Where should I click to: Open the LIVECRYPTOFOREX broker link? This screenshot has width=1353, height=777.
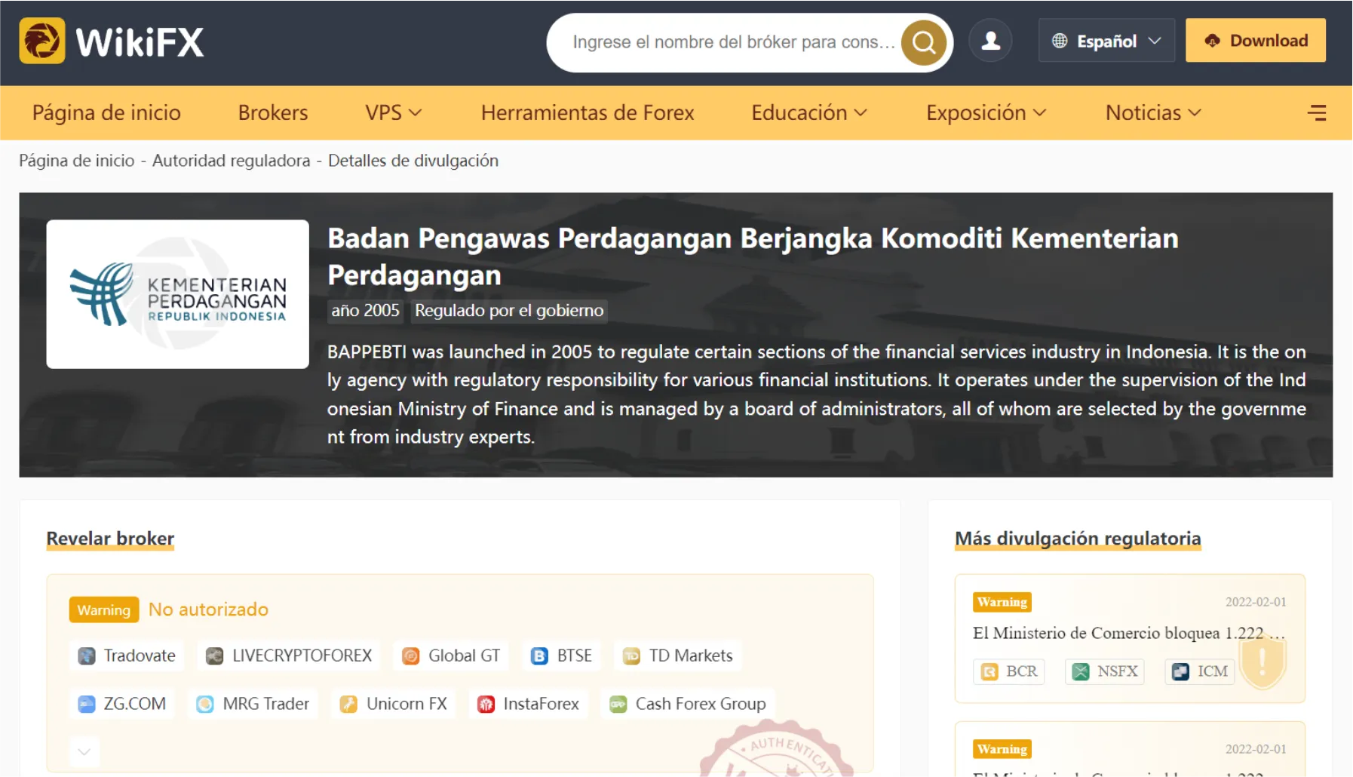coord(290,656)
